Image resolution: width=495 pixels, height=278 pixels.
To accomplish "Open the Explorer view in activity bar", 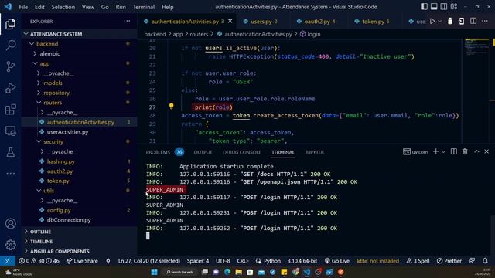I will point(10,24).
